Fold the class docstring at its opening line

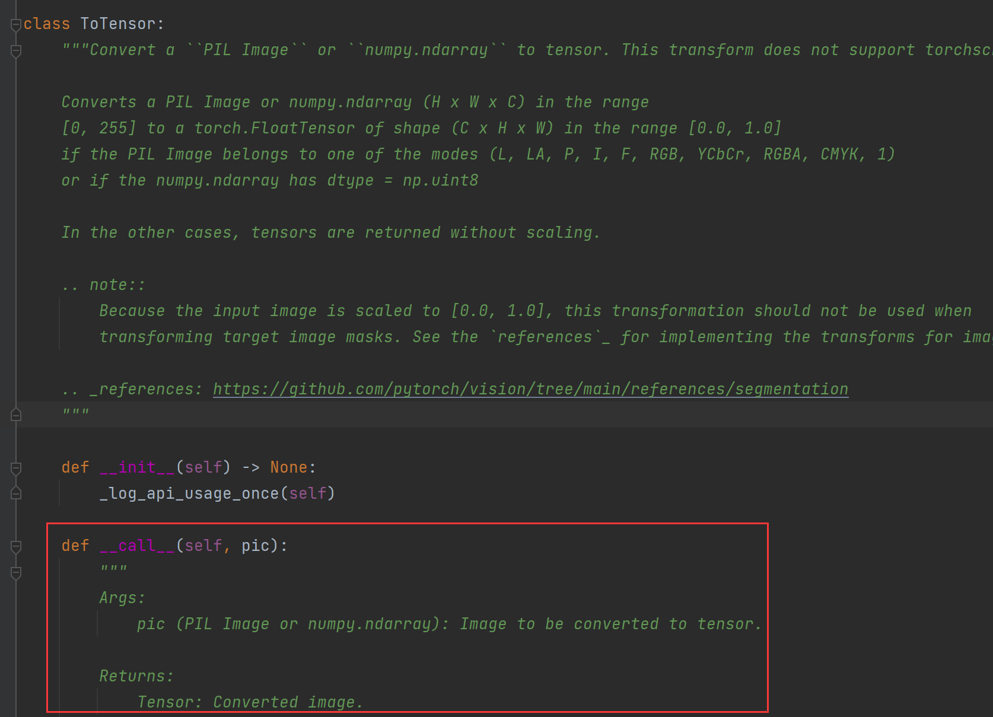pos(16,52)
